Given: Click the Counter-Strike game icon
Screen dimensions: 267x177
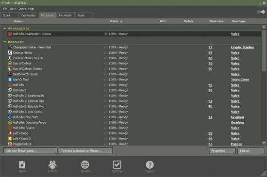Looking at the screenshot, I should 10,53.
